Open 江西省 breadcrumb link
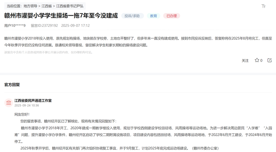The height and width of the screenshot is (152, 276). pyautogui.click(x=47, y=6)
